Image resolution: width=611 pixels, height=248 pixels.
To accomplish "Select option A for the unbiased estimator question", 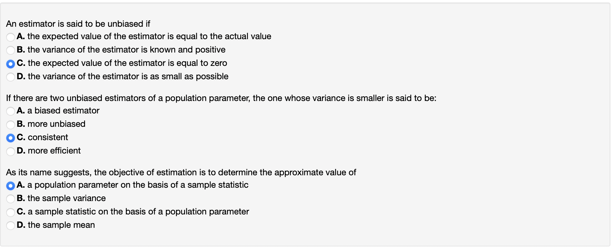I will click(x=10, y=37).
